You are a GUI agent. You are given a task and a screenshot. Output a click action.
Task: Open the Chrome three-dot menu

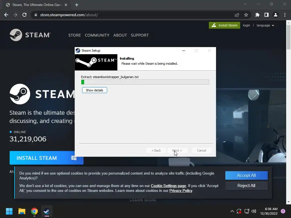[285, 15]
